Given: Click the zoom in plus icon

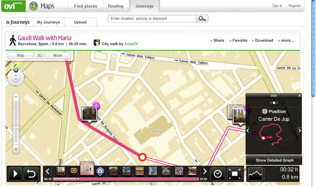Looking at the screenshot, I should coord(16,149).
